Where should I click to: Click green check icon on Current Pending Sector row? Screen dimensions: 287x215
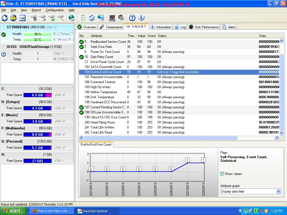click(82, 107)
